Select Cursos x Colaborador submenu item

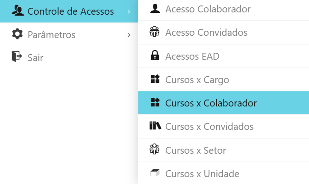coord(223,103)
